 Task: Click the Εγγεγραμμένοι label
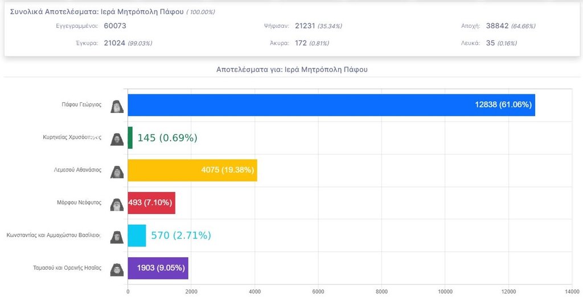pos(77,26)
